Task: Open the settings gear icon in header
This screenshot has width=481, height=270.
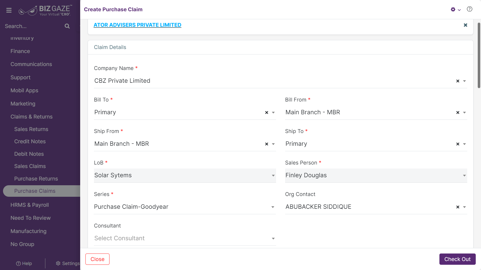Action: tap(453, 9)
